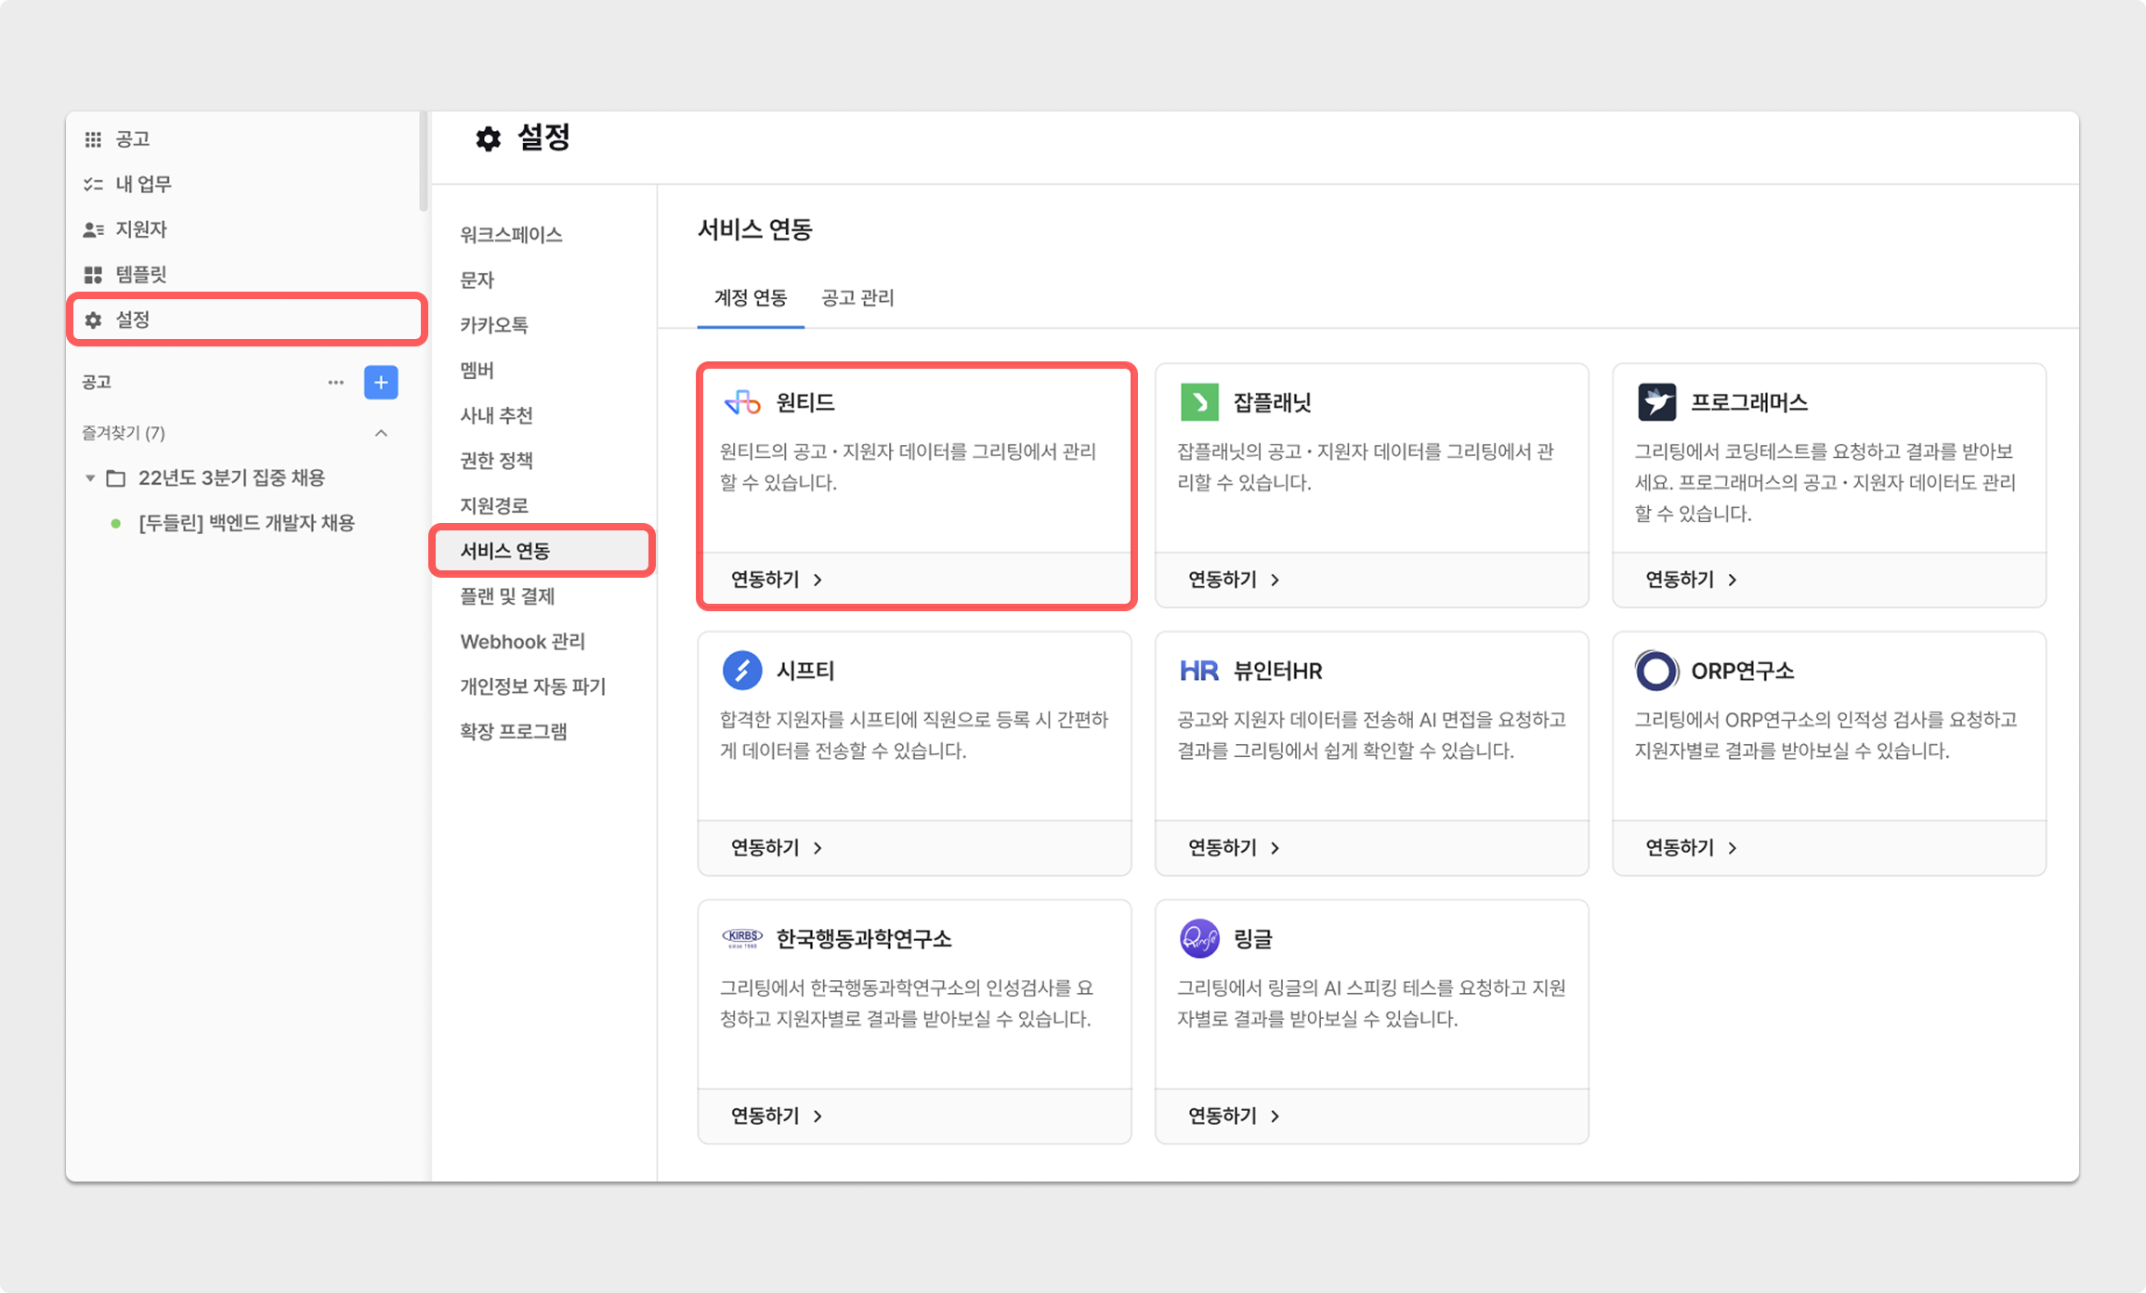Click the 링글 purple logo icon
Screen dimensions: 2146x1293
point(1199,938)
